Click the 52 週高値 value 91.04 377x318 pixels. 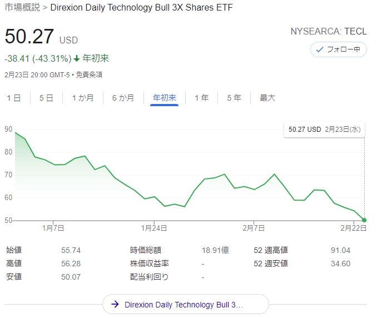[340, 250]
